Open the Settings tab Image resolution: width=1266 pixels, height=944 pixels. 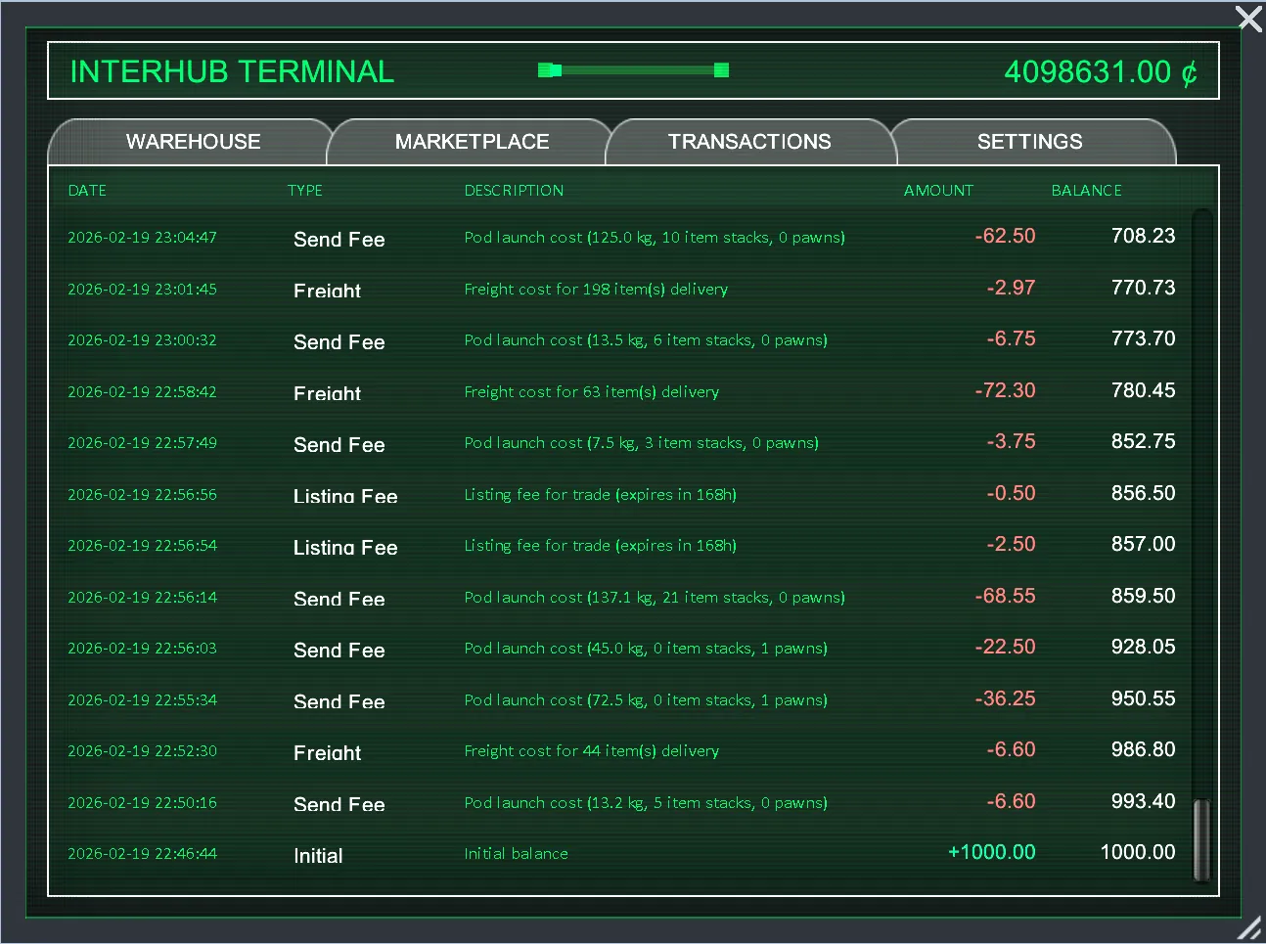click(1029, 142)
